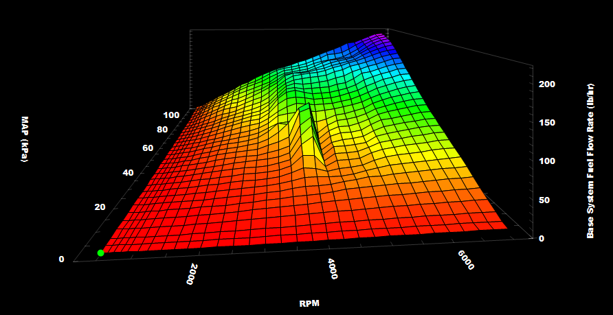Select the 200 tick on the fuel flow axis
This screenshot has width=613, height=315.
click(547, 84)
